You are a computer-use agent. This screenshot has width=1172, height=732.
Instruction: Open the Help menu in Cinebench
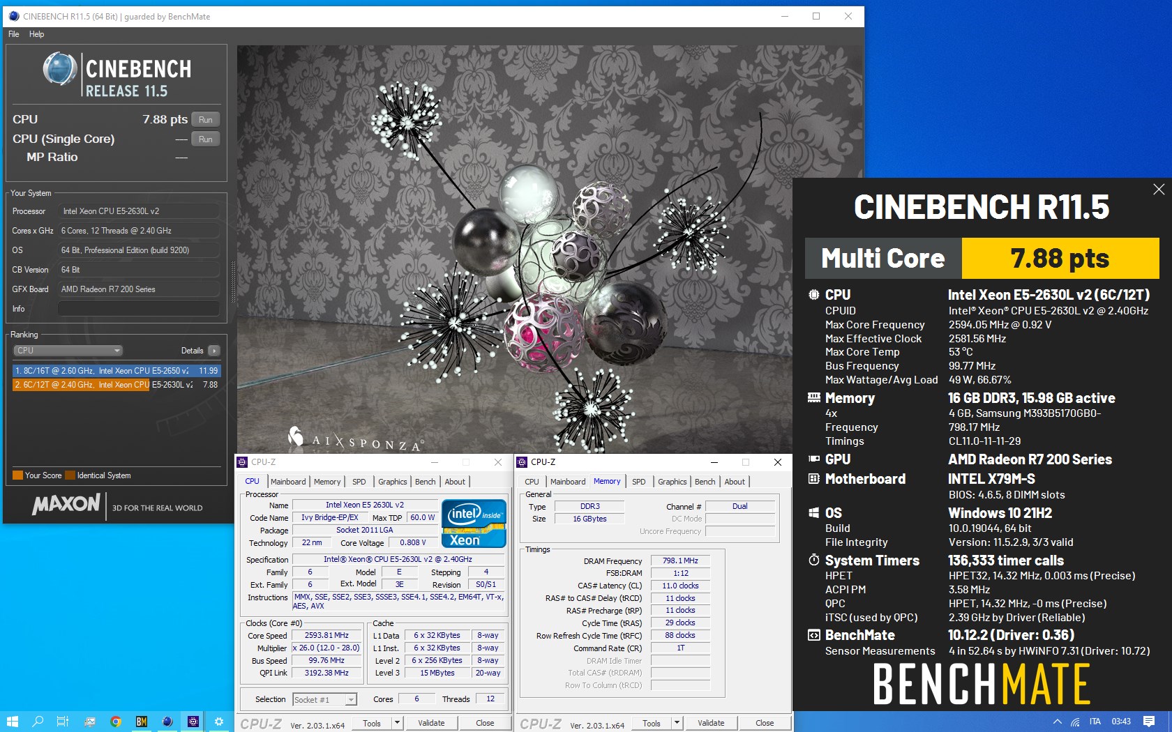[36, 34]
